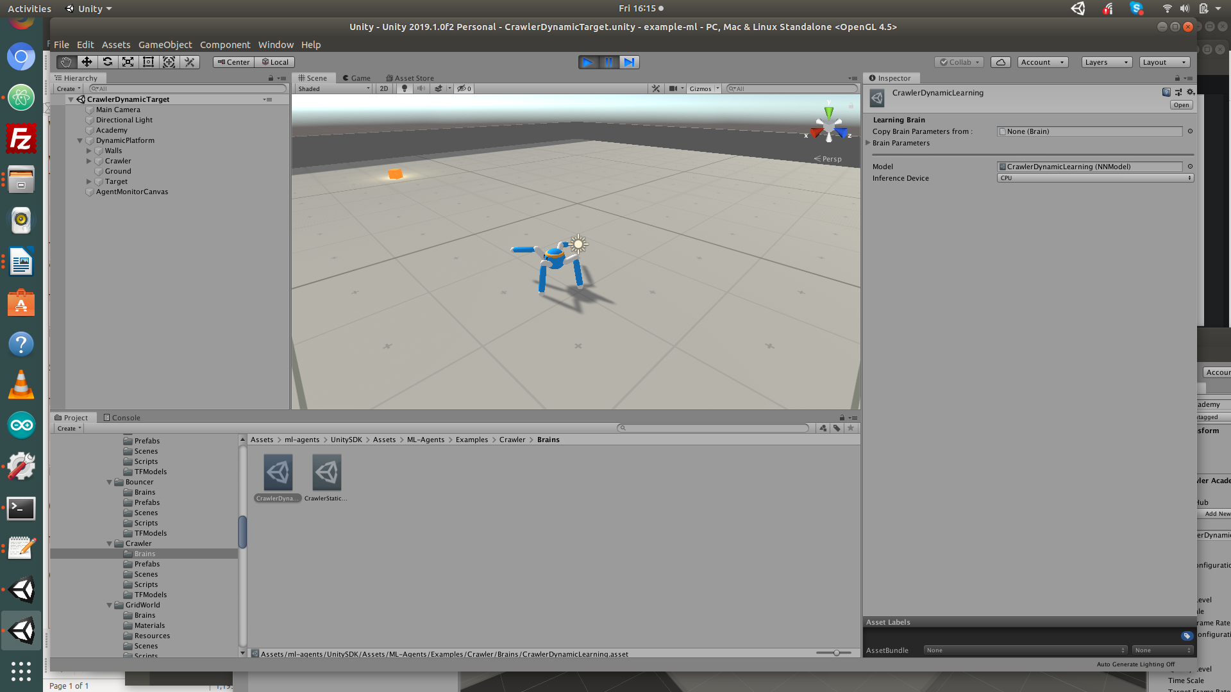Click the Play button
Image resolution: width=1231 pixels, height=692 pixels.
(x=588, y=62)
